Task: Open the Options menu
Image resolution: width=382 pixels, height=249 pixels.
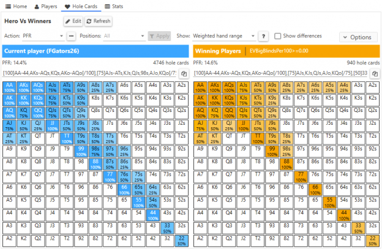Action: pyautogui.click(x=359, y=37)
